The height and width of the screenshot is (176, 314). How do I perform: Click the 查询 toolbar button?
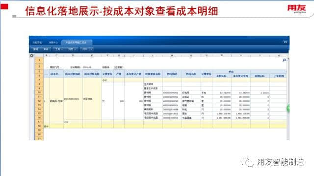point(36,49)
